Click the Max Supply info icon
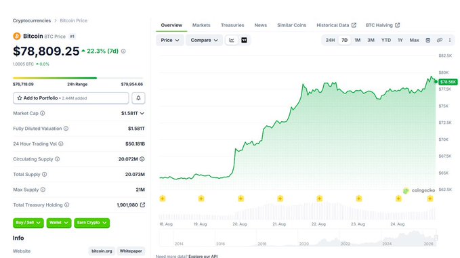 [x=43, y=190]
